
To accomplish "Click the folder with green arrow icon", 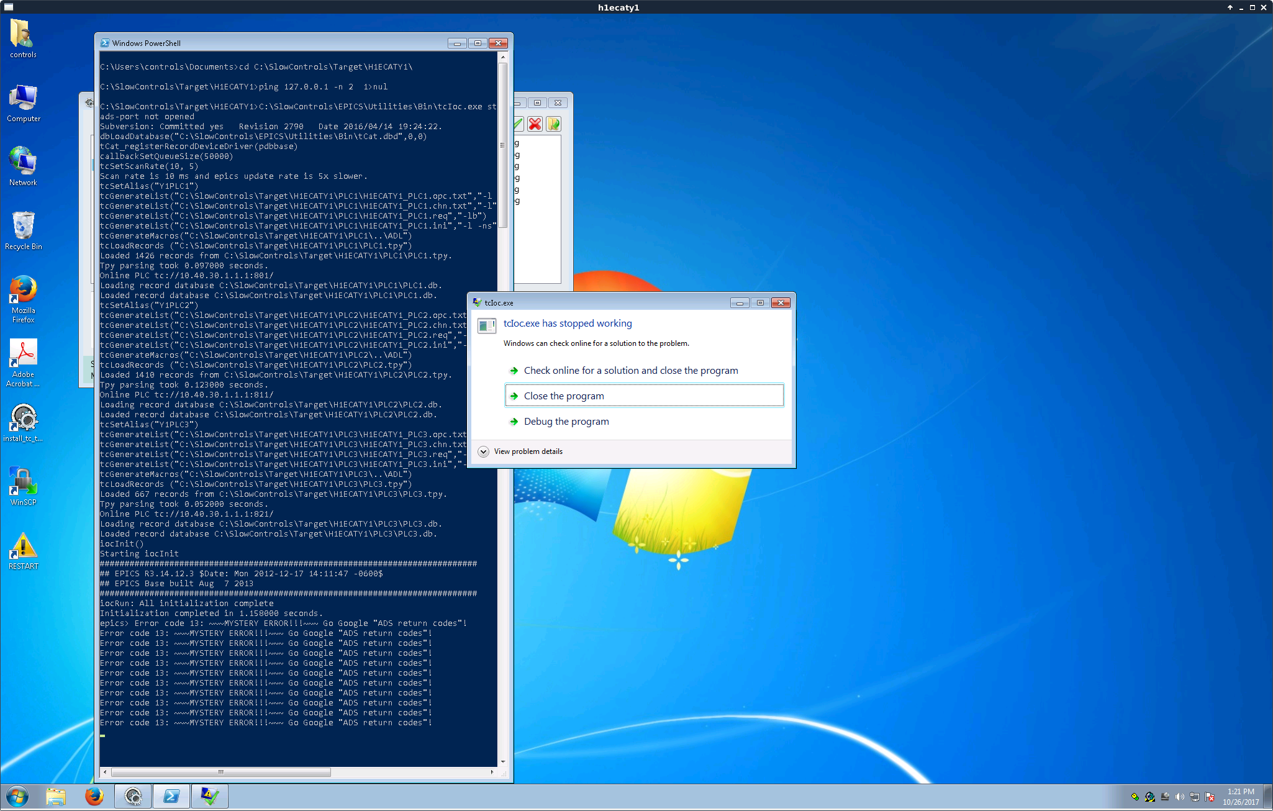I will [x=553, y=124].
